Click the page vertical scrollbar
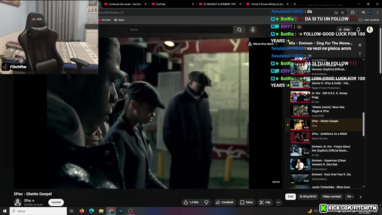 point(380,50)
